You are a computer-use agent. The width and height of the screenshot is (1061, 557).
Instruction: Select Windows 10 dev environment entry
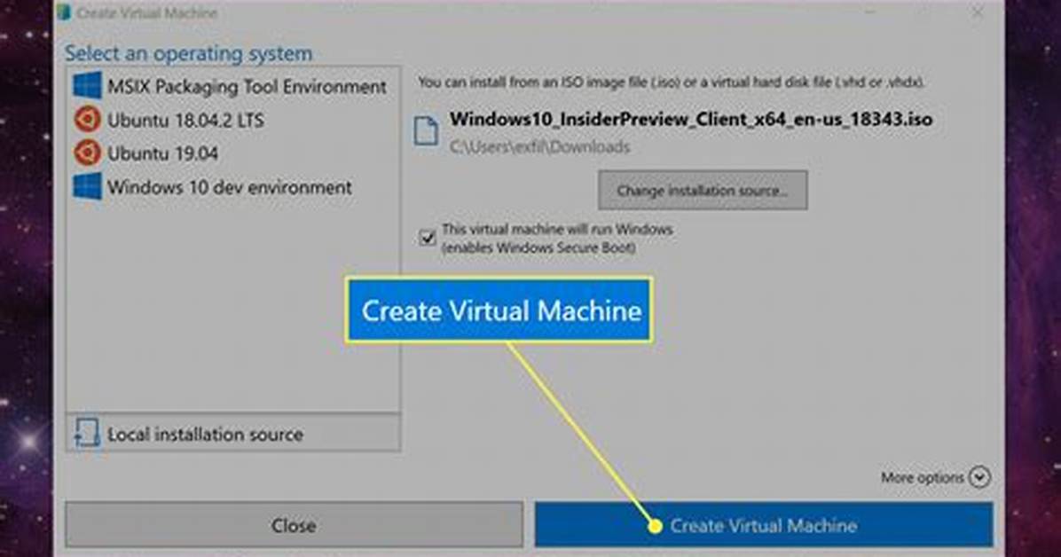[232, 187]
